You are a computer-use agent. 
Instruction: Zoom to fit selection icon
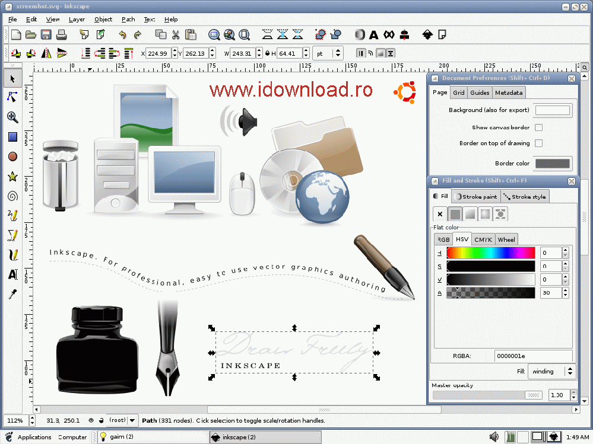tap(214, 35)
